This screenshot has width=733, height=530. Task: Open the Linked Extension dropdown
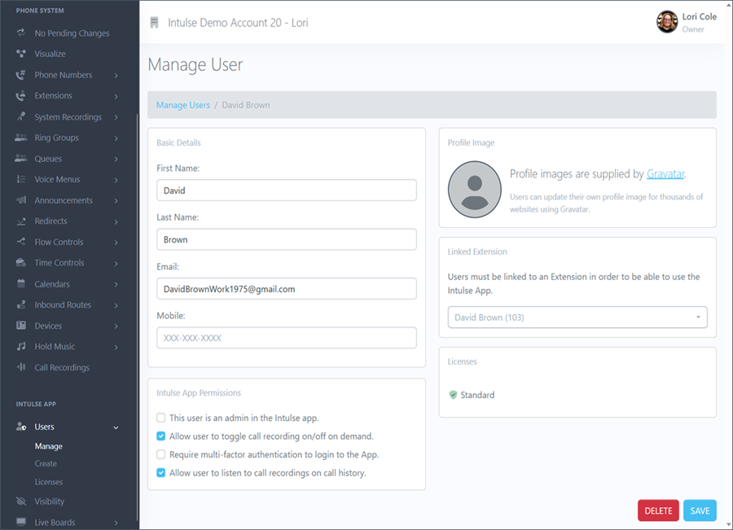577,317
